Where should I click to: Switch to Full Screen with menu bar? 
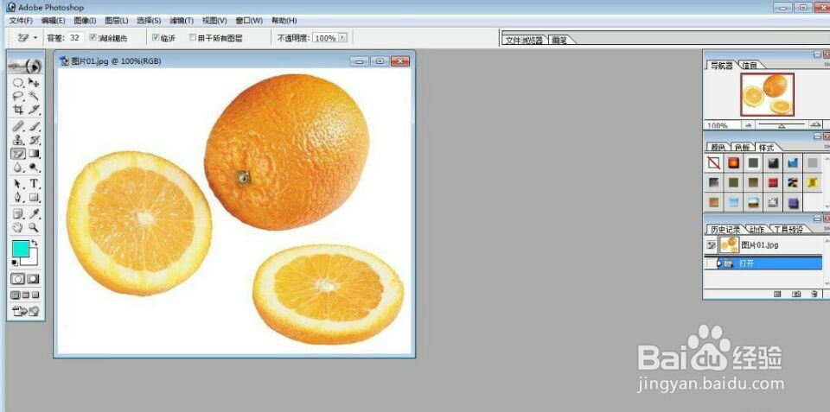[25, 295]
